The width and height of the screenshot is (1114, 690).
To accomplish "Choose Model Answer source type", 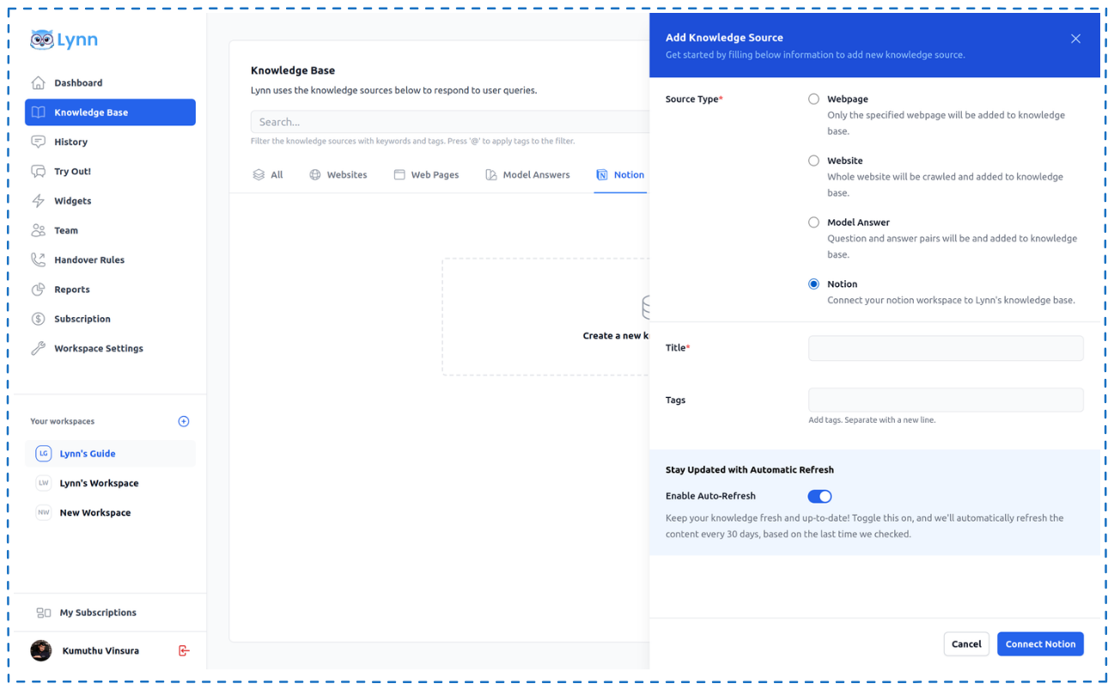I will 813,223.
